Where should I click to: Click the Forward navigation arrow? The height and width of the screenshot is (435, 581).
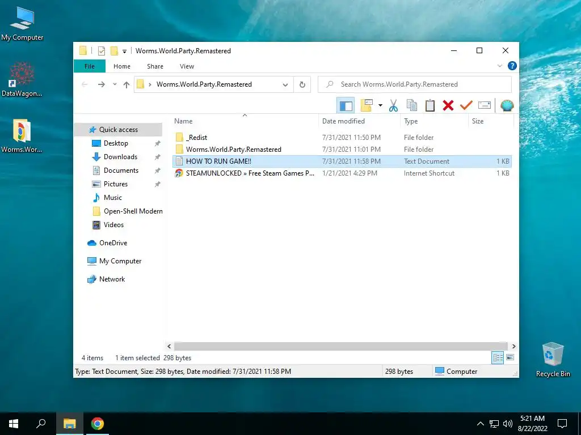tap(101, 84)
